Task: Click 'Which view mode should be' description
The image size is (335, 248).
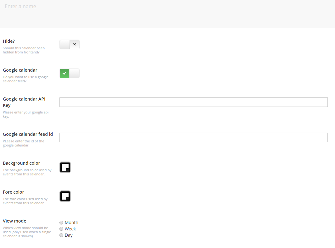Action: 27,232
